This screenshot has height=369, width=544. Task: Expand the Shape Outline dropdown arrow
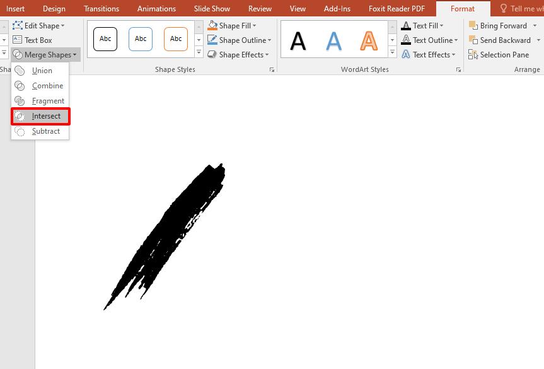tap(269, 40)
